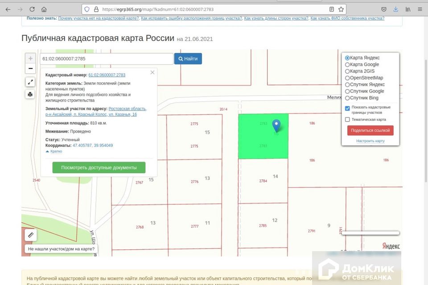Enable Тематическая карта checkbox
Viewport: 428px width, 285px height.
(347, 119)
